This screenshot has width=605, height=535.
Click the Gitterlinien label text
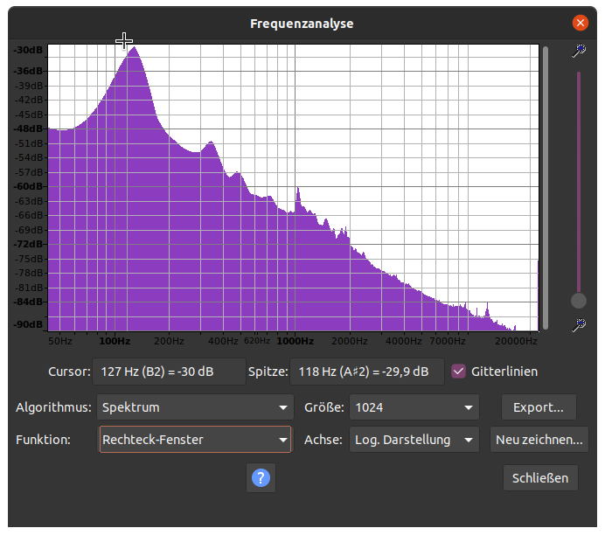(x=504, y=372)
